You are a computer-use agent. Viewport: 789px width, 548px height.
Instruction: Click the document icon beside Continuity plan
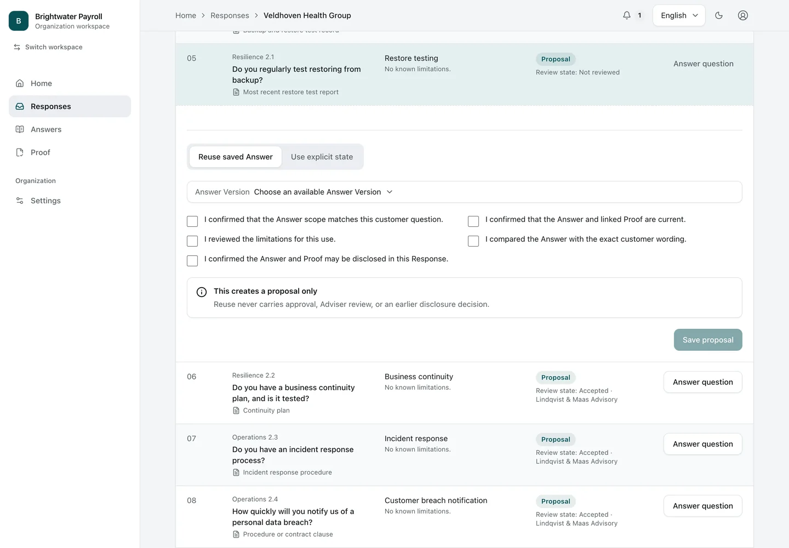click(236, 410)
